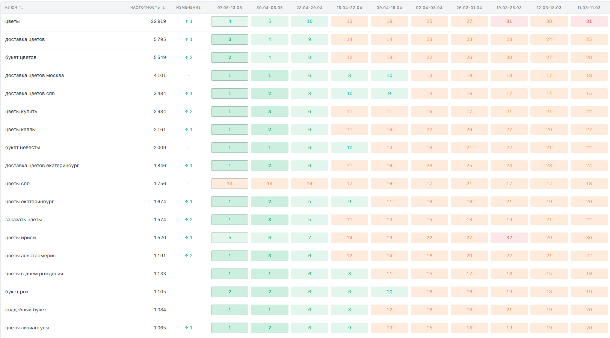The width and height of the screenshot is (610, 338).
Task: Click the up arrow in цветы ирисы row
Action: pyautogui.click(x=187, y=238)
